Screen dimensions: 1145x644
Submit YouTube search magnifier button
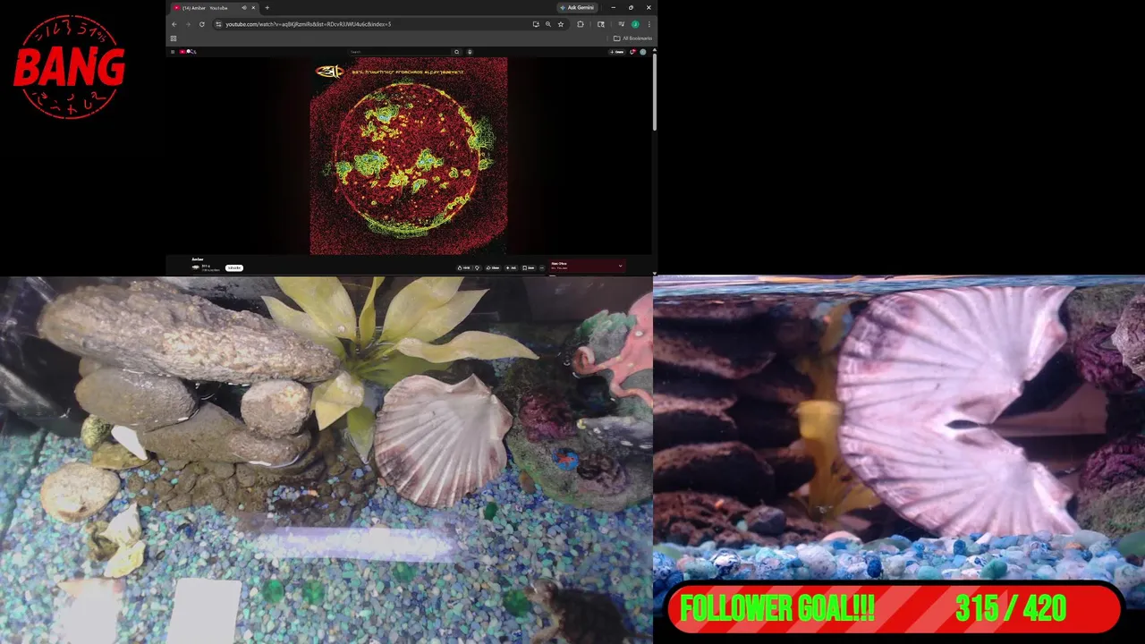tap(457, 52)
